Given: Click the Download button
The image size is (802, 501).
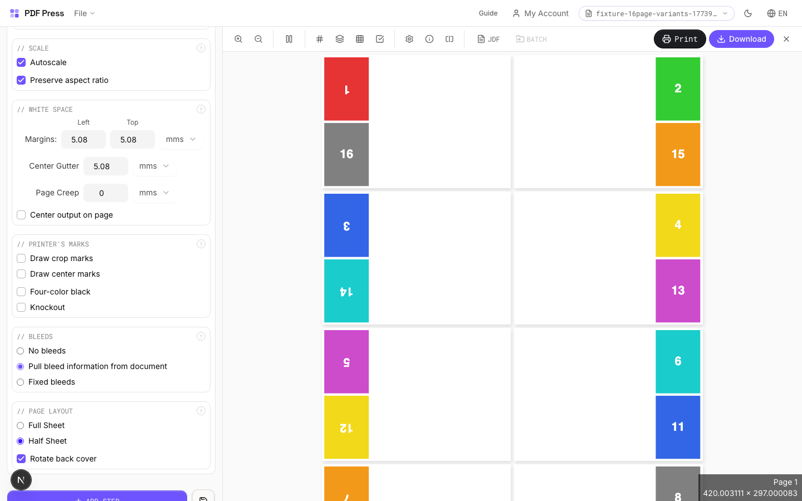Looking at the screenshot, I should click(x=741, y=39).
